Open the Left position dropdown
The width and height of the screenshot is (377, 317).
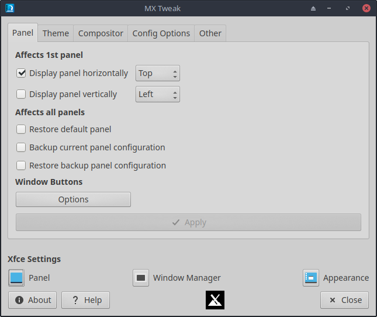[x=158, y=94]
